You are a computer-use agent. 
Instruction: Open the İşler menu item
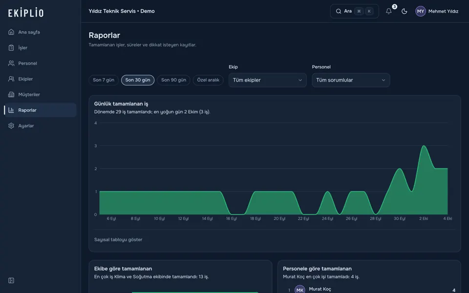point(40,47)
